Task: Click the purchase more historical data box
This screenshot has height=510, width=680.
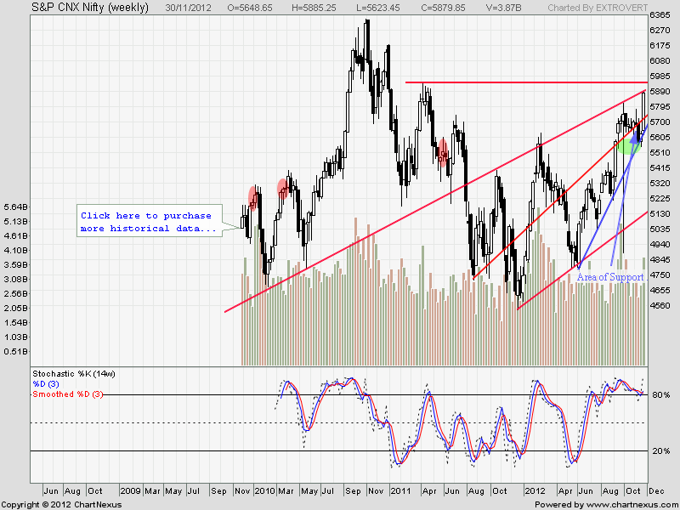Action: tap(147, 223)
